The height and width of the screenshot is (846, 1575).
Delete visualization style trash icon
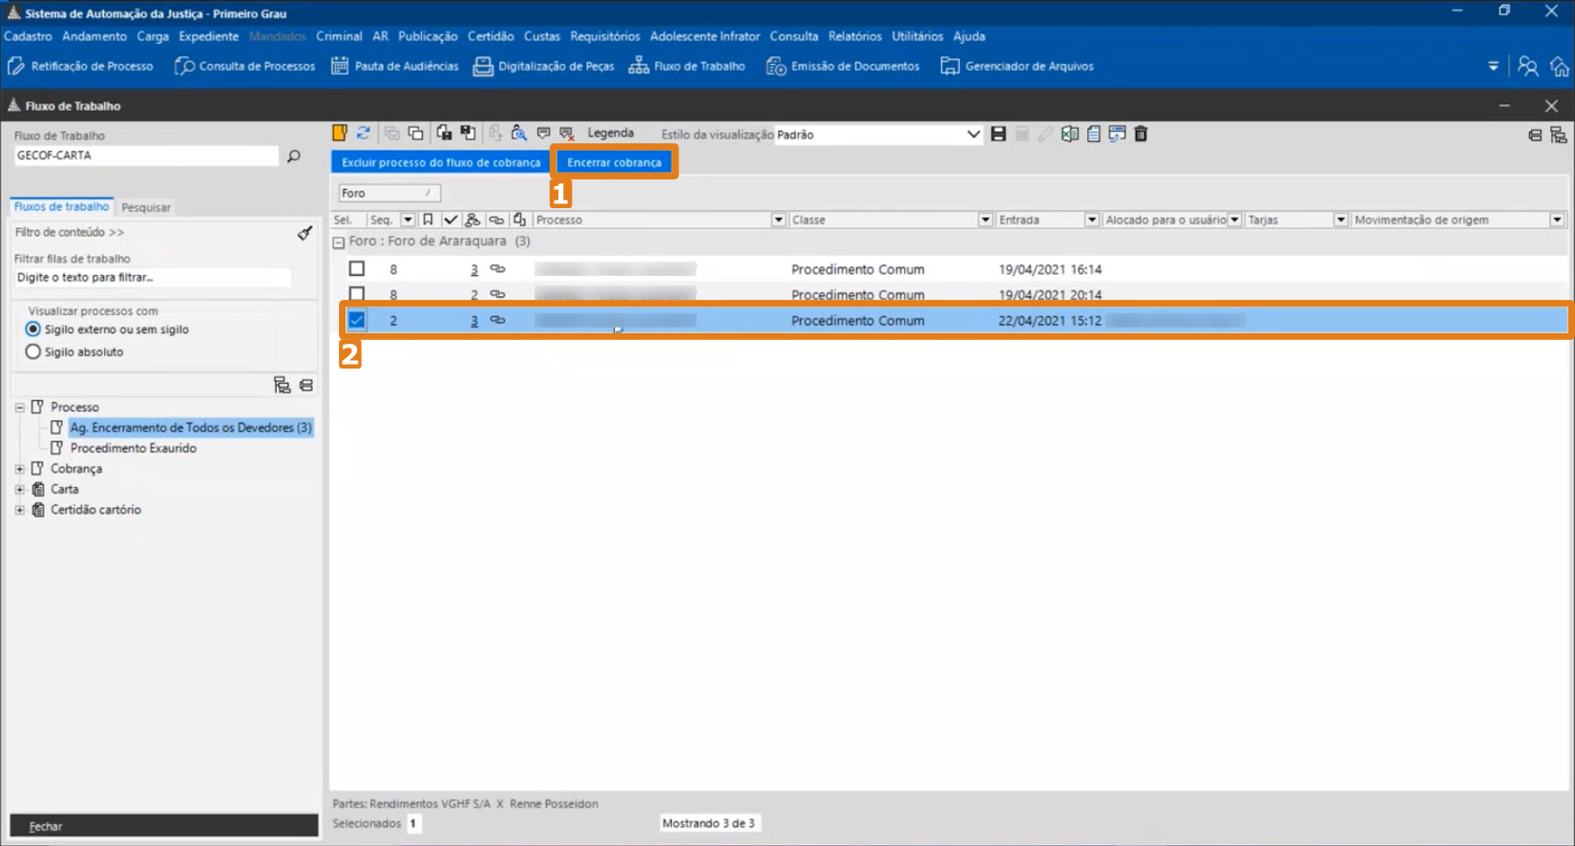pos(1141,134)
